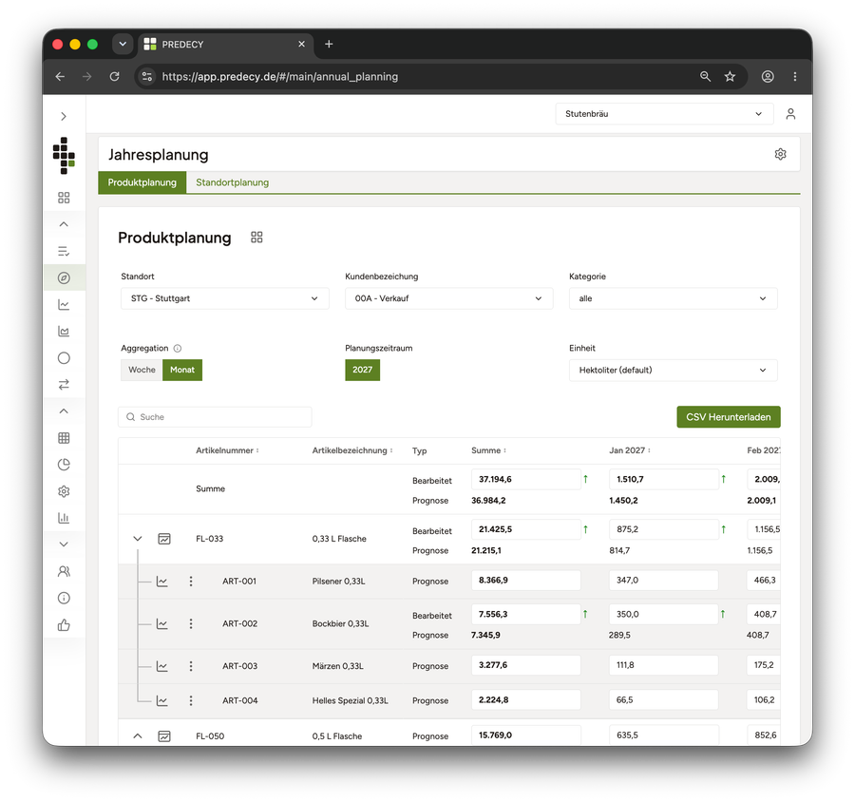Viewport: 855px width, 802px height.
Task: Click the compass icon in the sidebar
Action: click(64, 278)
